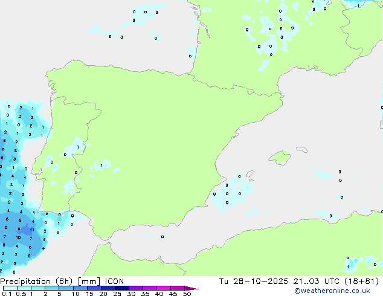Click the legend label '30'
Screen dimensions: 383x296
click(x=131, y=294)
